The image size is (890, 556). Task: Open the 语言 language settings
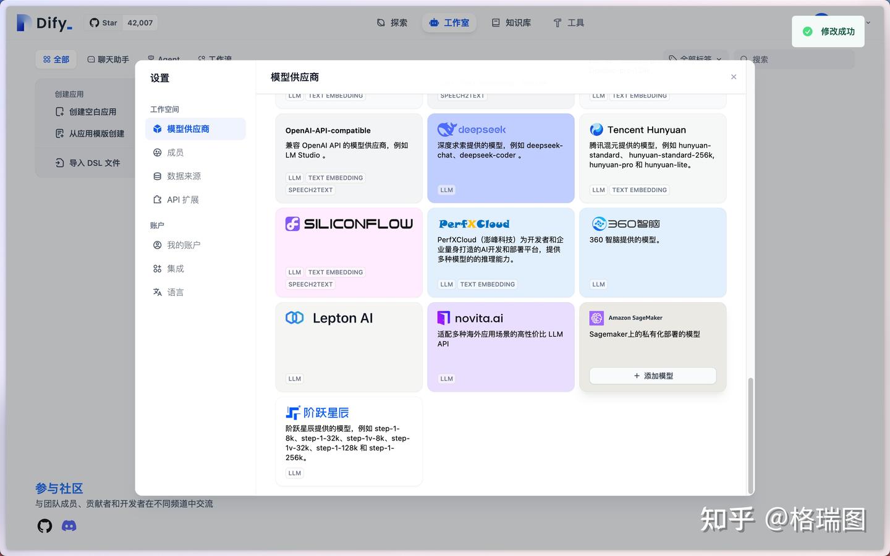(175, 292)
